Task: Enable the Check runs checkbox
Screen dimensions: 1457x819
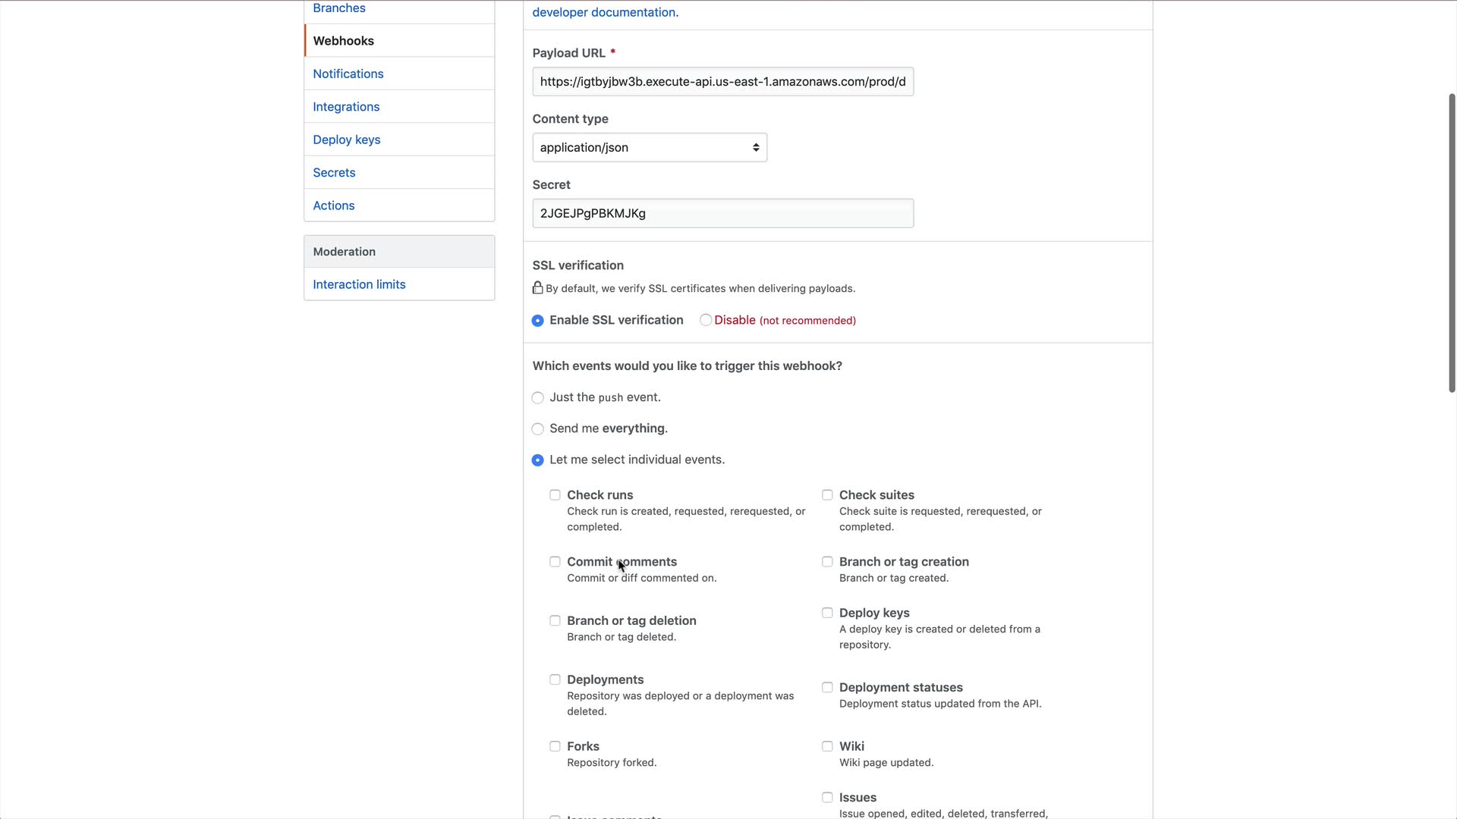Action: [555, 495]
